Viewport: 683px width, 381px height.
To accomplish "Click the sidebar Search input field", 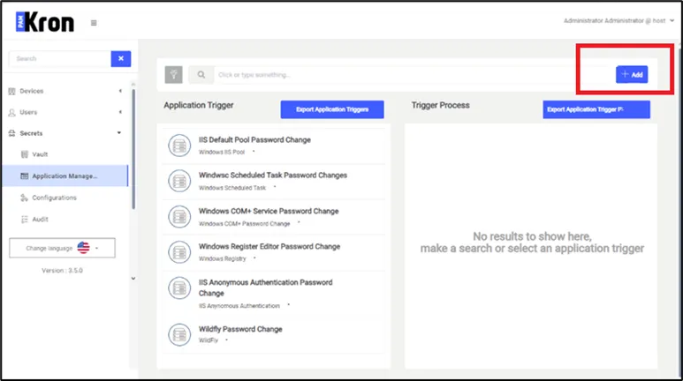I will click(60, 58).
